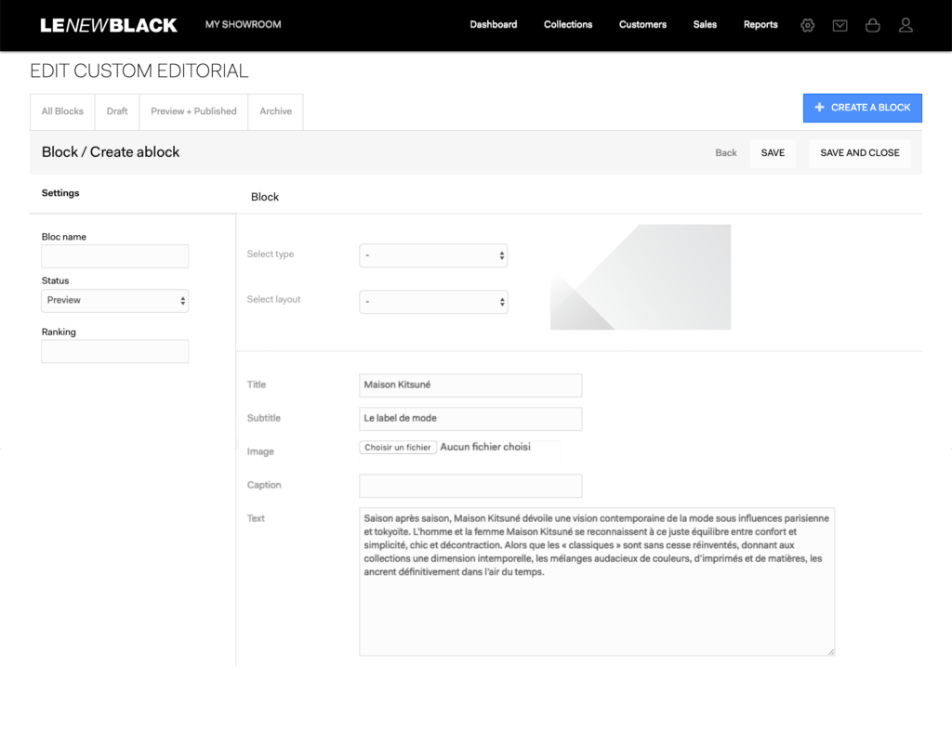Switch to the Archive tab
The width and height of the screenshot is (952, 743).
pyautogui.click(x=275, y=111)
